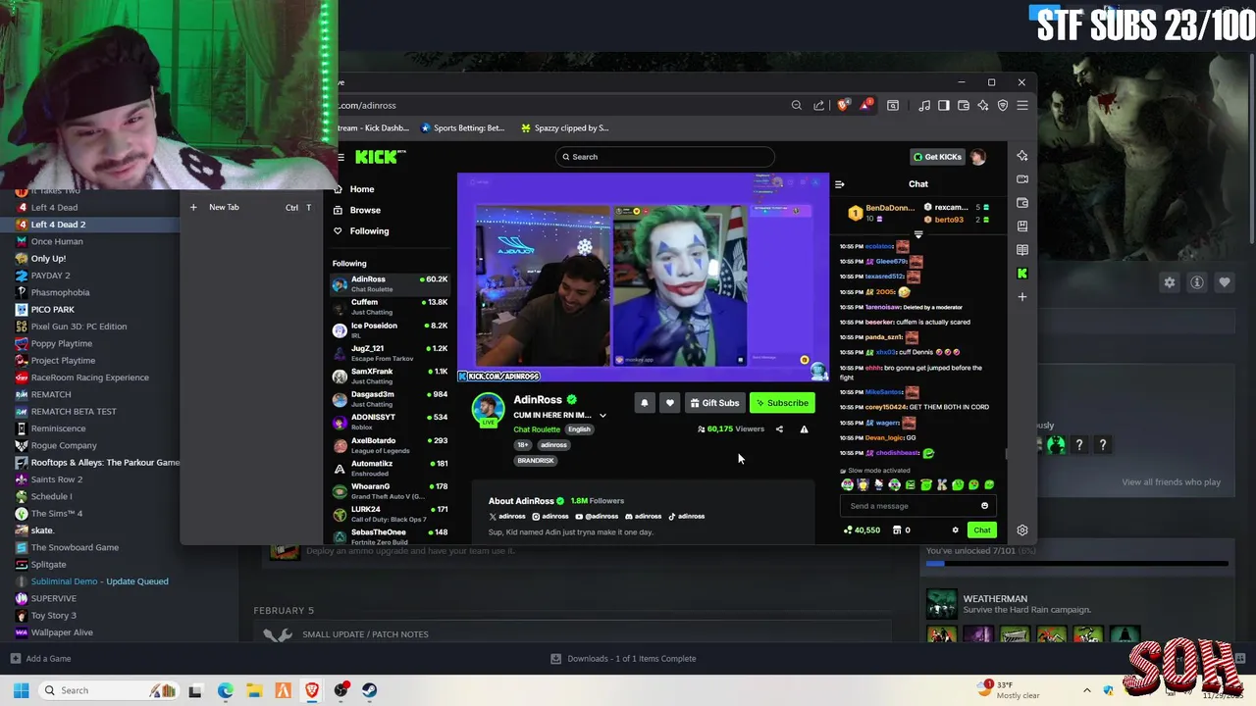Click the Kick search field
The width and height of the screenshot is (1256, 706).
(x=664, y=157)
